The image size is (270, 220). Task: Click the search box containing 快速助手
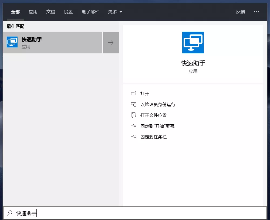[x=135, y=213]
